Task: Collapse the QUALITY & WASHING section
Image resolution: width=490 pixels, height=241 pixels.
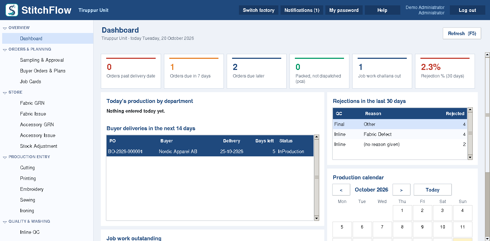Action: click(5, 222)
